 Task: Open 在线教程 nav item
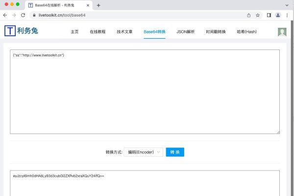(98, 32)
